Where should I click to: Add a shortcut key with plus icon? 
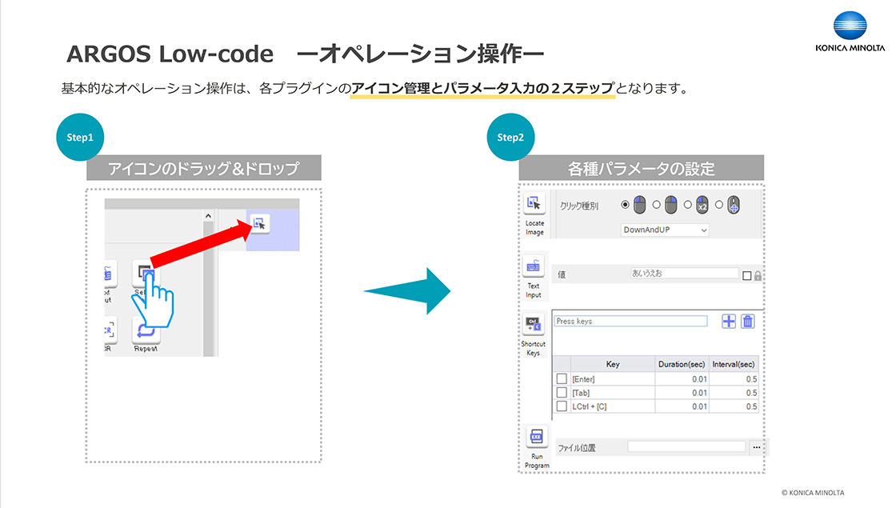729,322
